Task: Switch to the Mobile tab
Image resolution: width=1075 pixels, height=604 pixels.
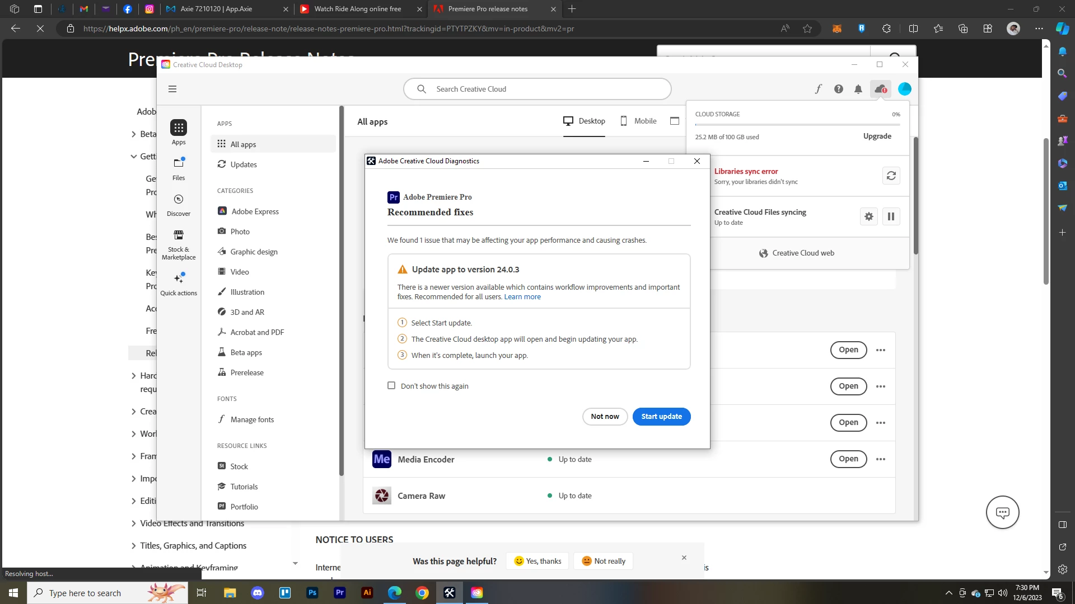Action: coord(638,121)
